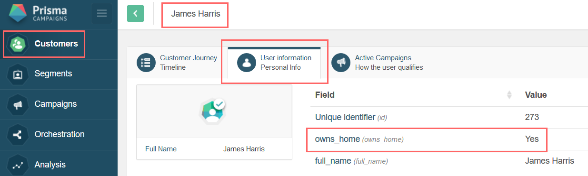This screenshot has height=176, width=588.
Task: Click the Segments sidebar icon
Action: [18, 74]
